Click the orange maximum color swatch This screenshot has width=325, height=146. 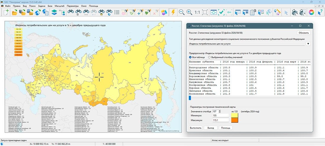pos(235,120)
